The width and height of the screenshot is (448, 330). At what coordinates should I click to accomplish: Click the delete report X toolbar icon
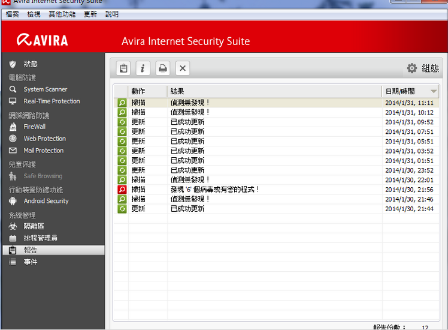tap(183, 68)
